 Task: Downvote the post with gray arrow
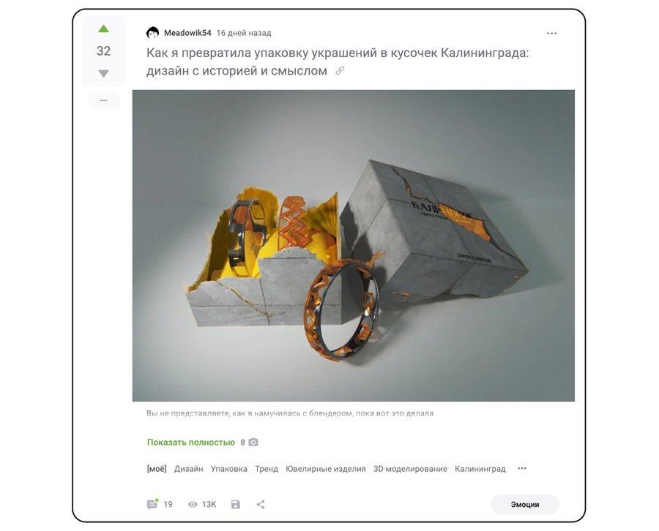click(103, 73)
